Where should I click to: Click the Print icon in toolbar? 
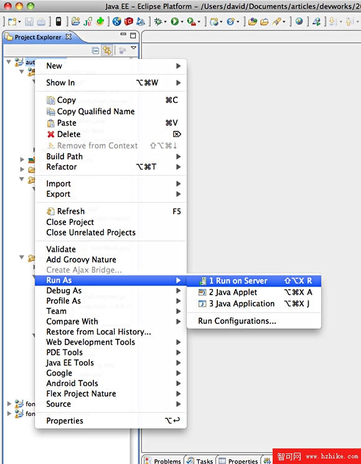(x=41, y=22)
